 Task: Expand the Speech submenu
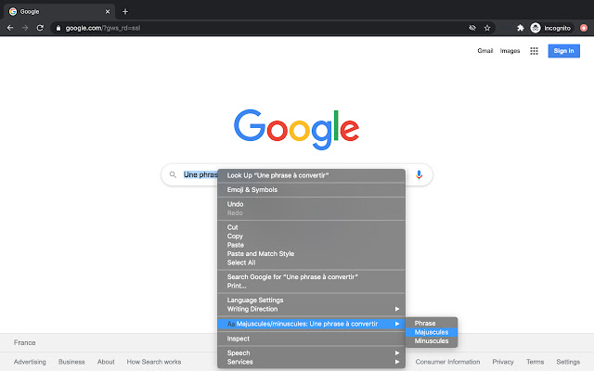click(x=312, y=353)
